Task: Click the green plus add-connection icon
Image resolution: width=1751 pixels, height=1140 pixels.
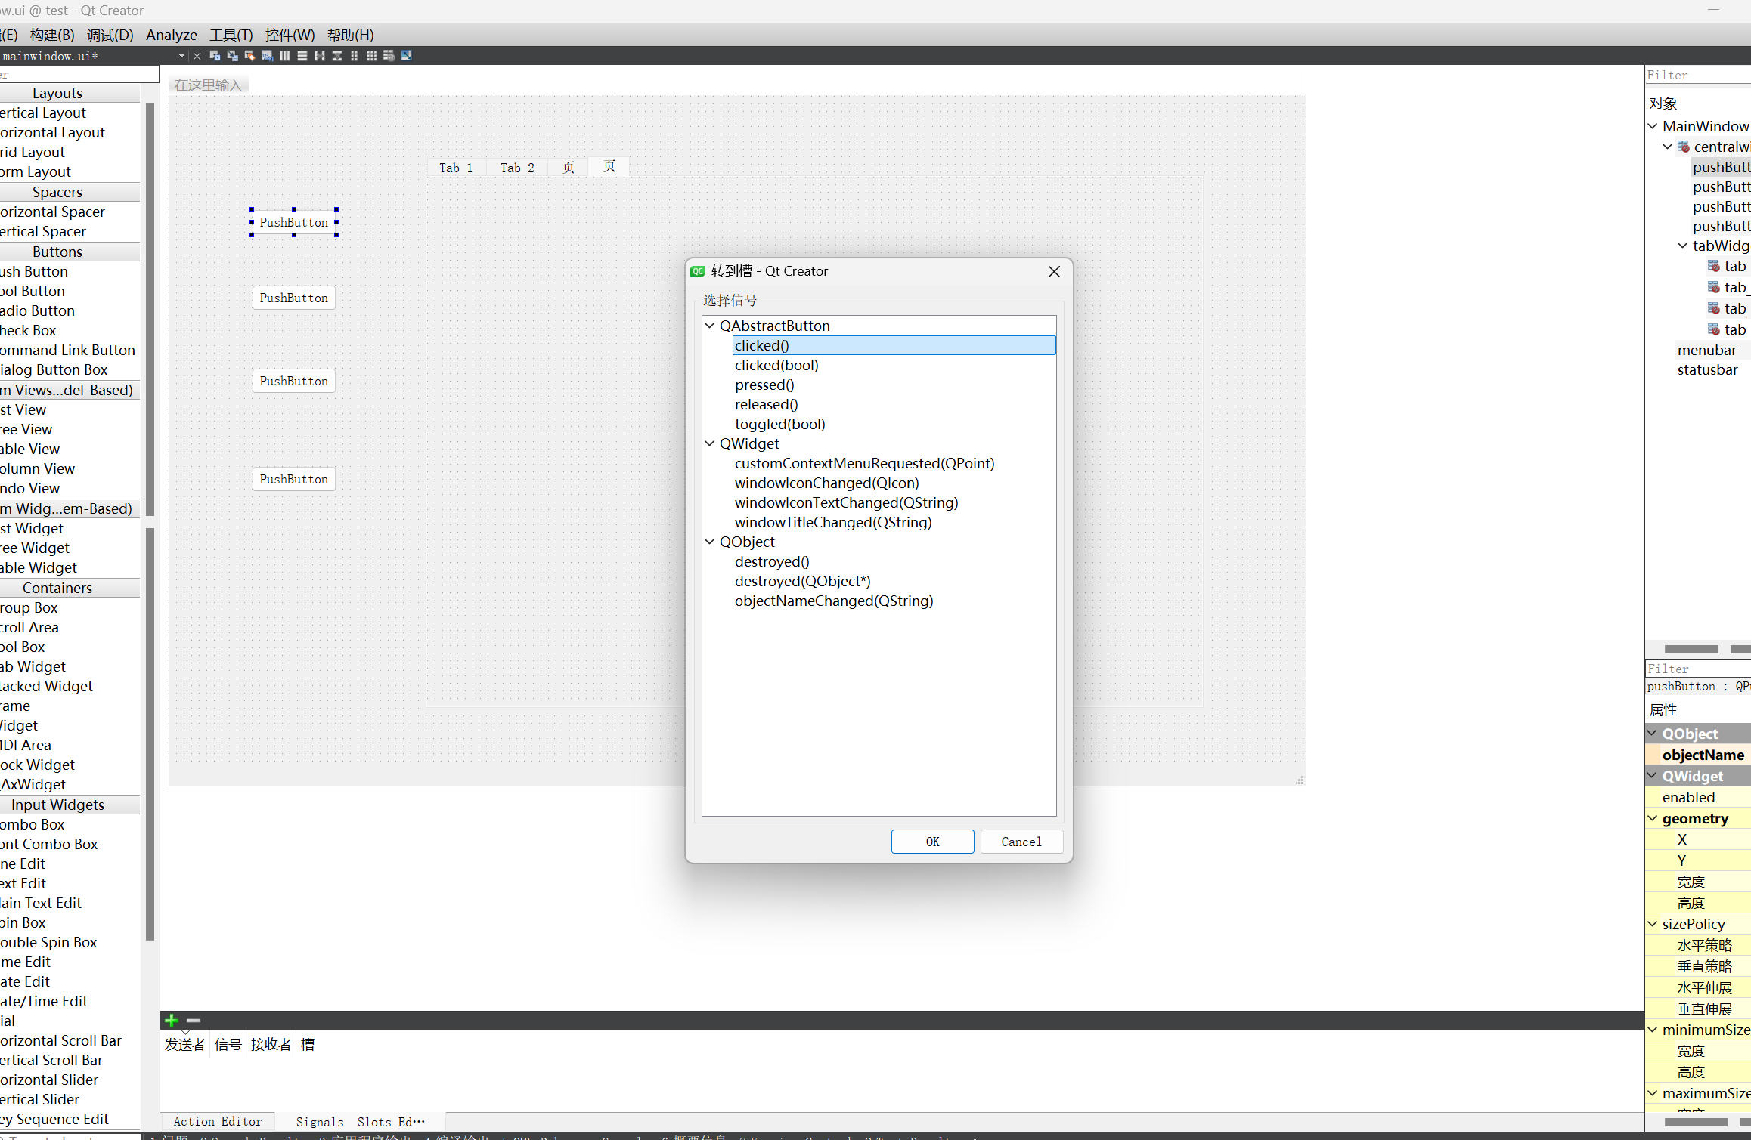Action: pyautogui.click(x=172, y=1021)
